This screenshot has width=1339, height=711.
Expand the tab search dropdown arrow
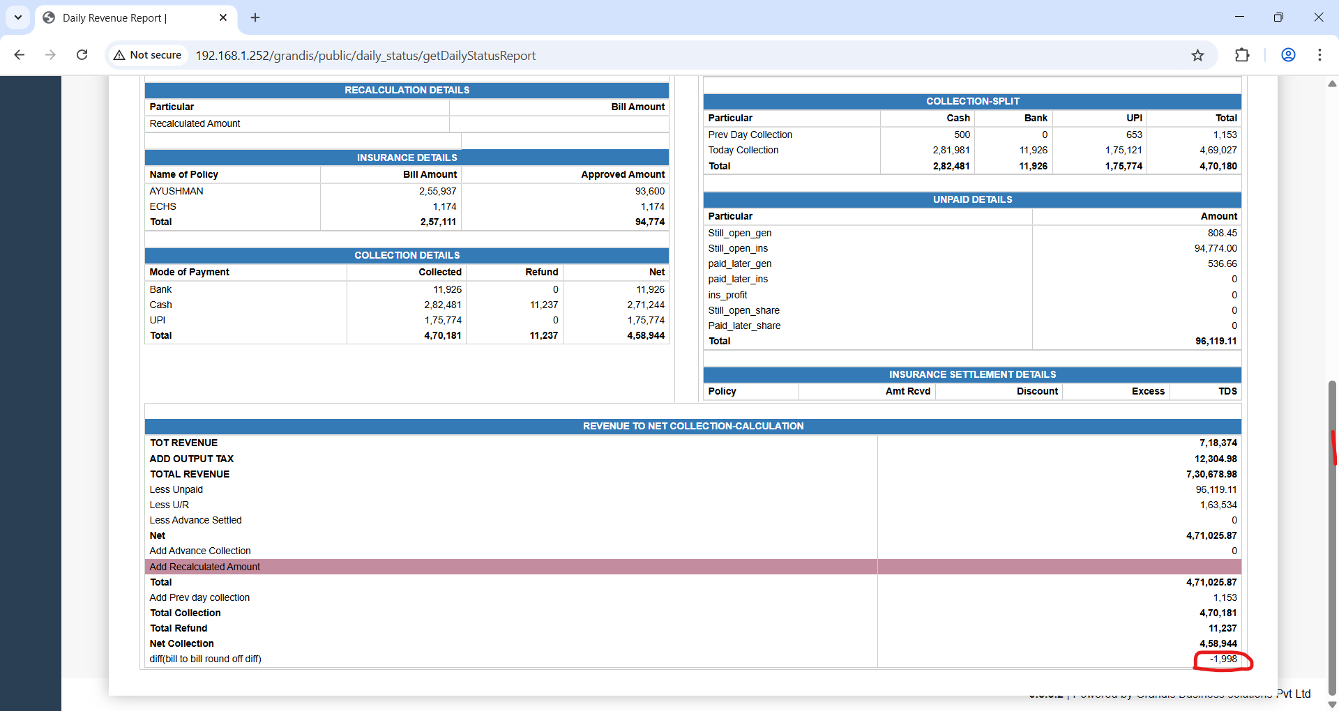tap(17, 17)
